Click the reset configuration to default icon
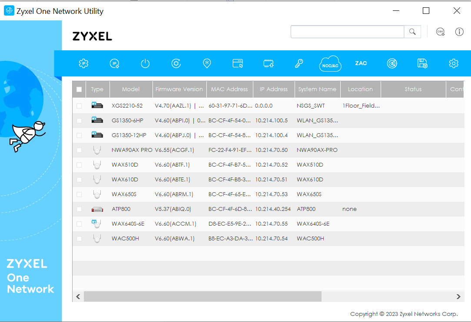Screen dimensions: 471x322 point(176,63)
